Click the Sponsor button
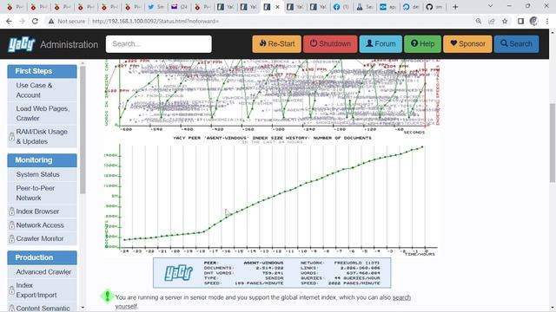This screenshot has height=312, width=556. [x=467, y=44]
